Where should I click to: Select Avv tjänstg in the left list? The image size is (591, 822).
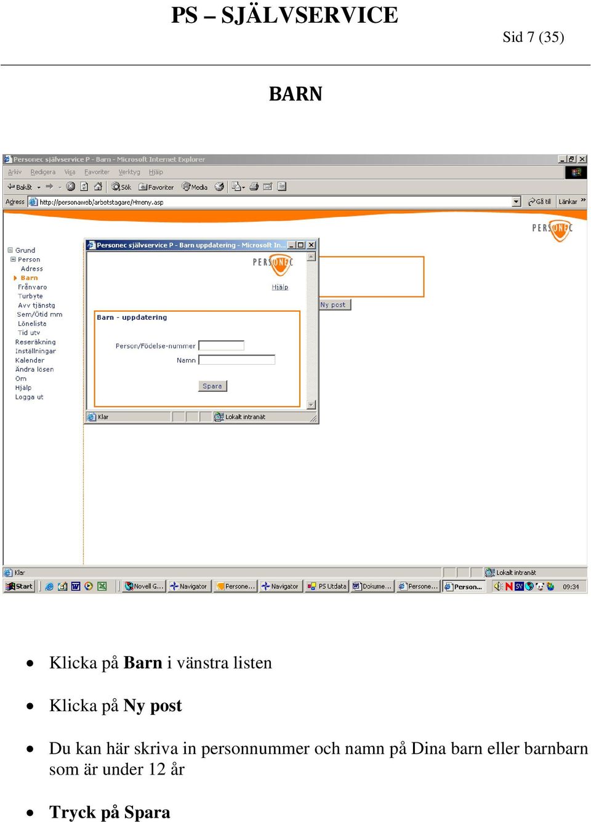36,306
